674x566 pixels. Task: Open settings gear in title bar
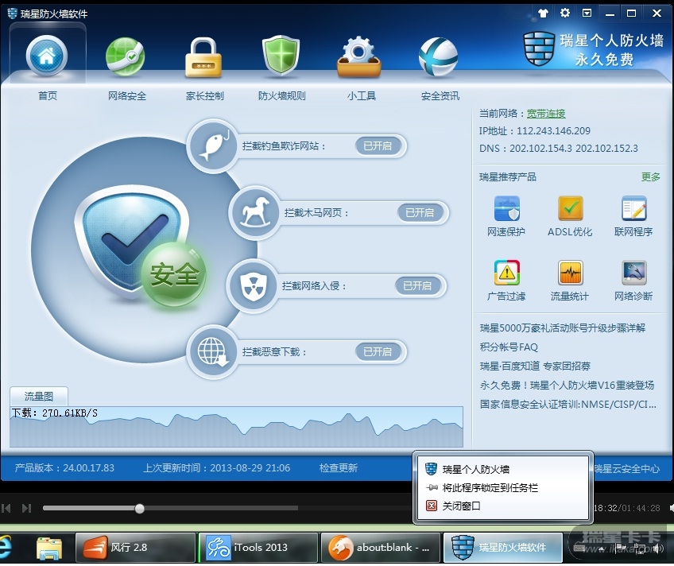(565, 13)
